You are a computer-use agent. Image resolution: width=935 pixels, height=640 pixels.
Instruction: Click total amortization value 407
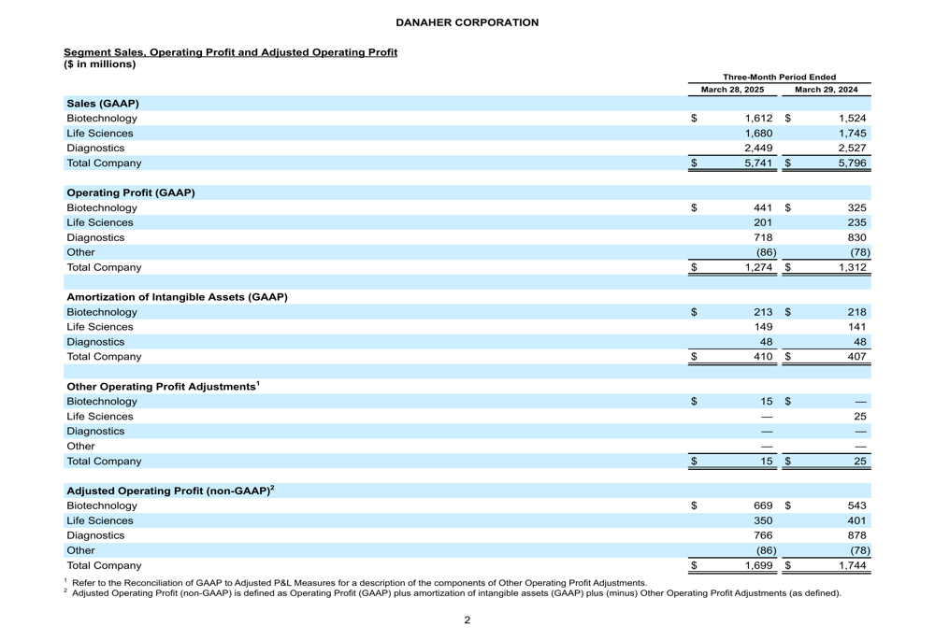pos(857,356)
